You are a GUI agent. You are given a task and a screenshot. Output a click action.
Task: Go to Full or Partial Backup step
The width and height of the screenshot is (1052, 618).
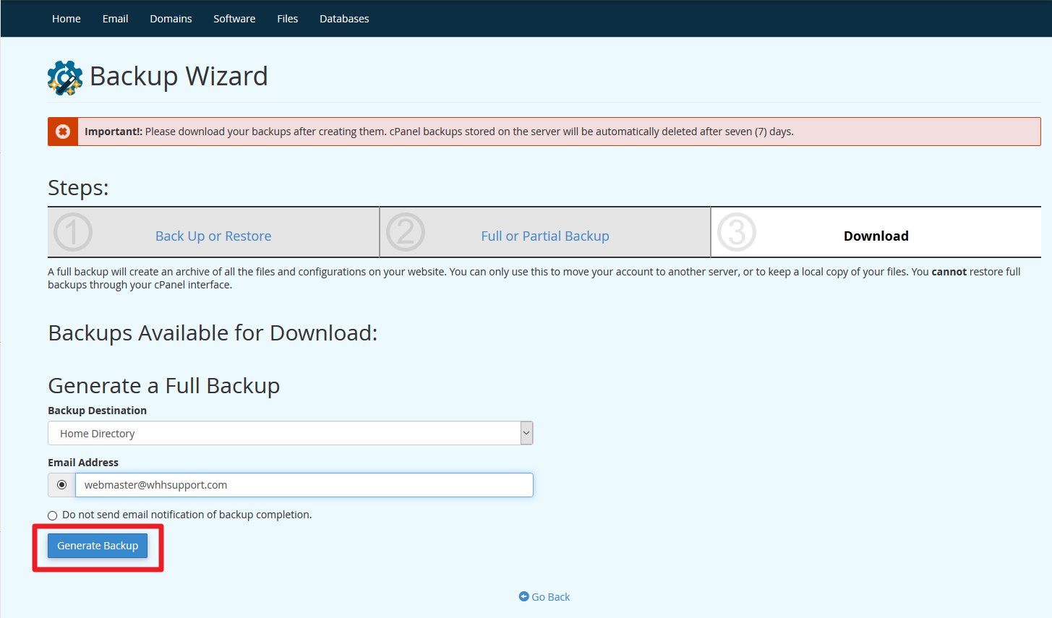(545, 236)
